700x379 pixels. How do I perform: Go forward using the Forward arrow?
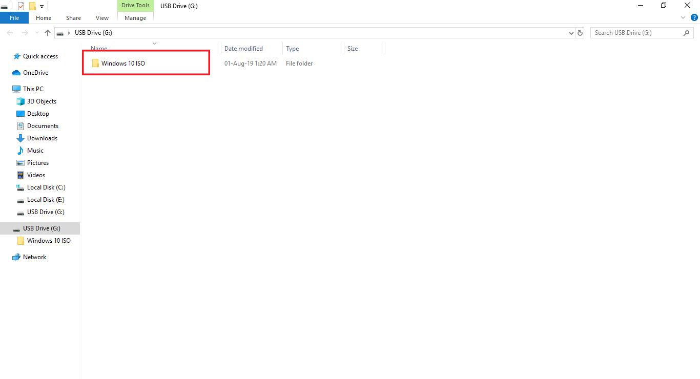click(x=25, y=33)
